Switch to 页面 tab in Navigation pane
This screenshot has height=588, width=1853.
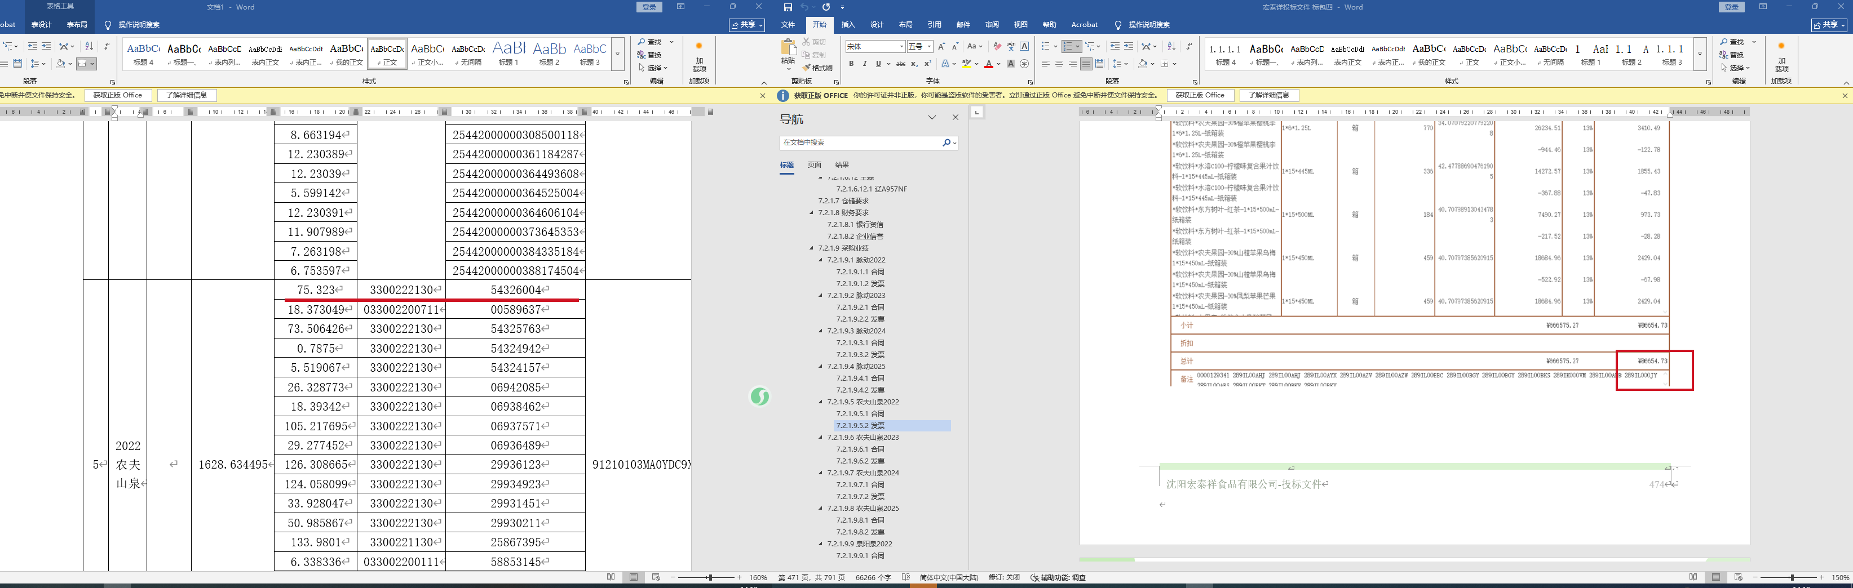pos(814,164)
